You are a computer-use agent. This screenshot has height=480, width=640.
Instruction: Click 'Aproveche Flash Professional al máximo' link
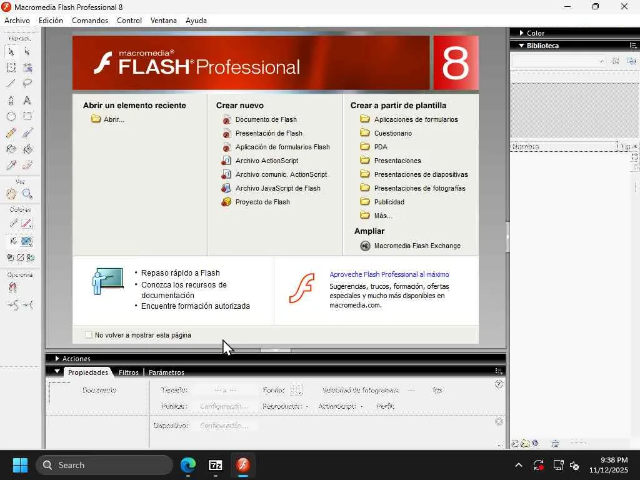tap(389, 274)
